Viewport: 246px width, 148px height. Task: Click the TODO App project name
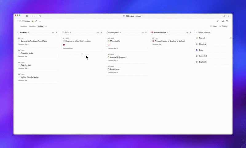pos(26,21)
